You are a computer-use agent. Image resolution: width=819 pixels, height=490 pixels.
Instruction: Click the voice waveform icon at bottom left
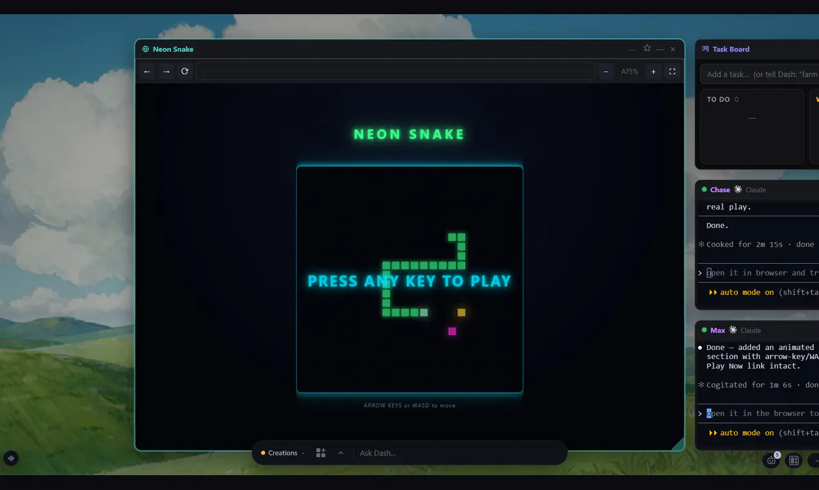tap(11, 458)
